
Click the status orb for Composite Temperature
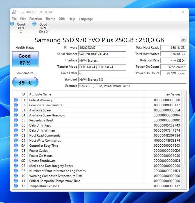16,105
